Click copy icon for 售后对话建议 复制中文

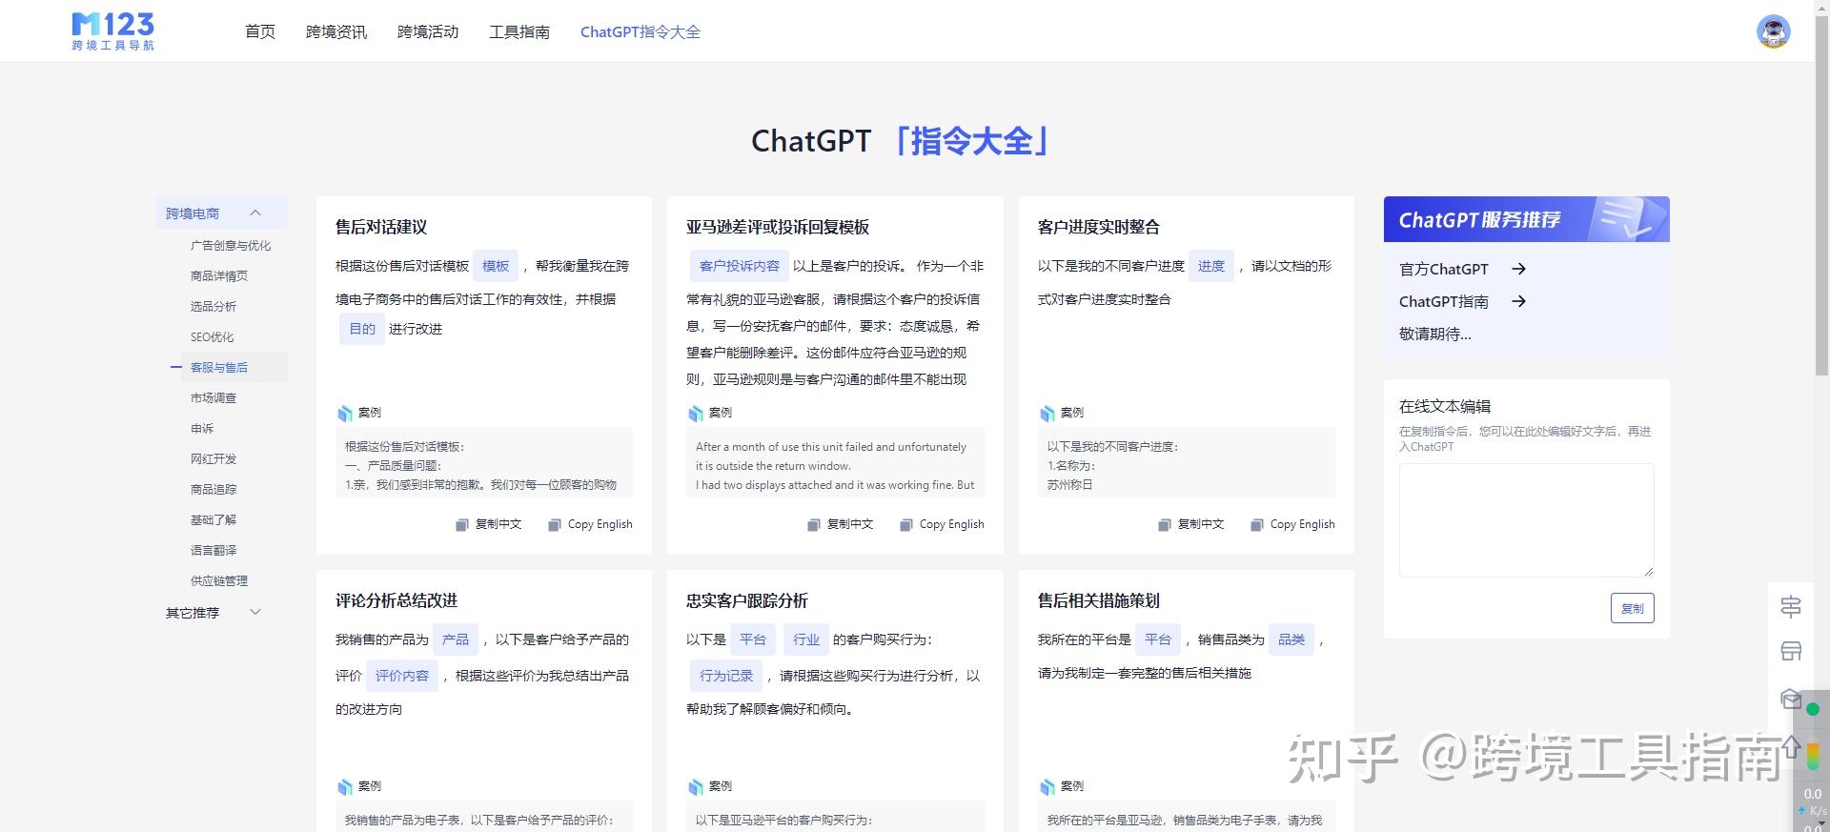(462, 524)
